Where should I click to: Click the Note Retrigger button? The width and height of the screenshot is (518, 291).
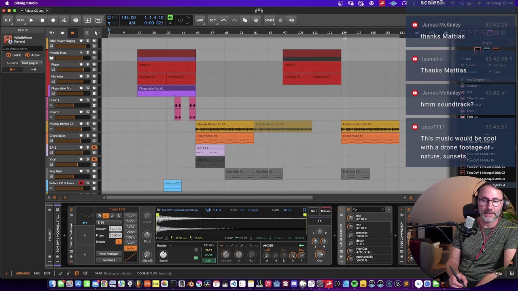109,254
